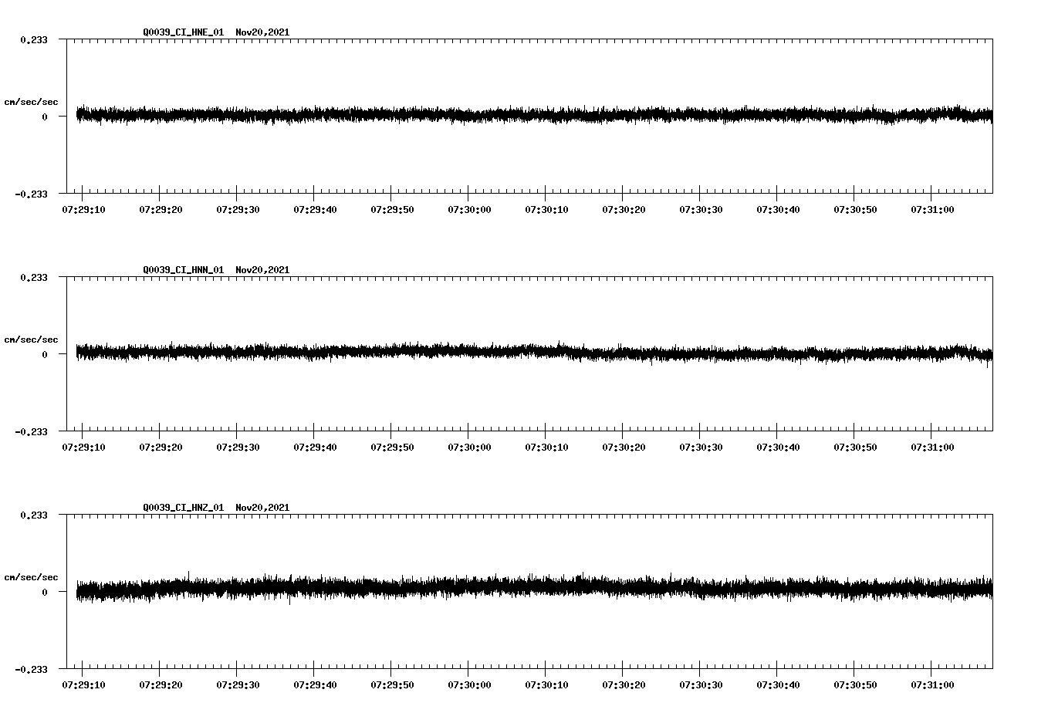Click 07:30:20 time label under HNZ plot

point(624,685)
